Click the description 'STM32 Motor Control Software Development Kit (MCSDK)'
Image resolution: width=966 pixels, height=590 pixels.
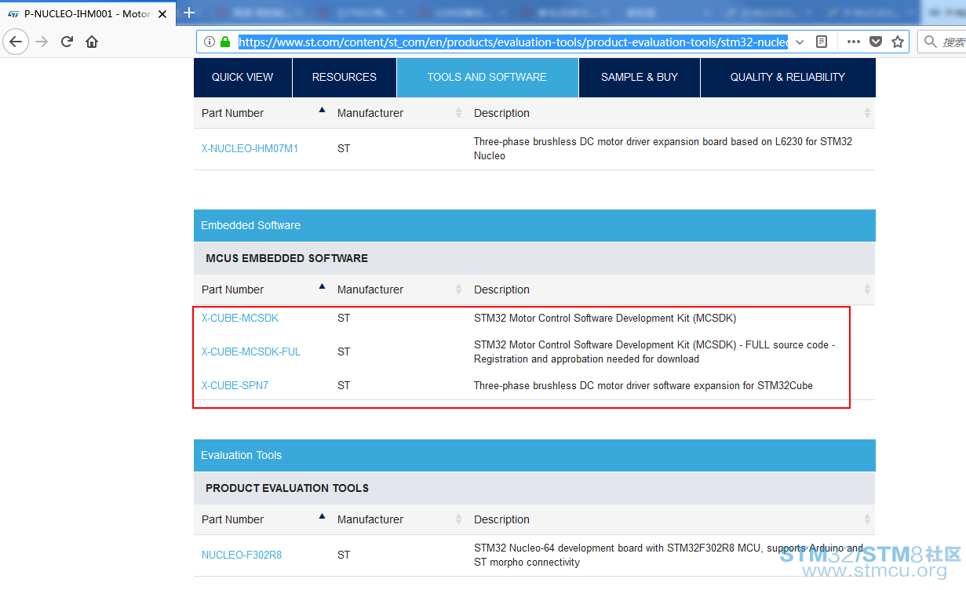(605, 318)
